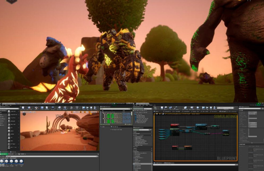
Task: Click Save Current in the level editor toolbar
Action: click(x=23, y=108)
